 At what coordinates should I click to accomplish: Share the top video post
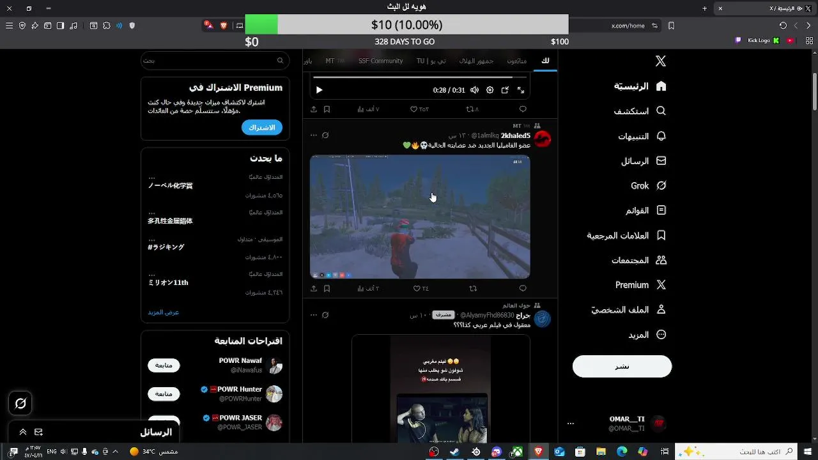click(314, 109)
